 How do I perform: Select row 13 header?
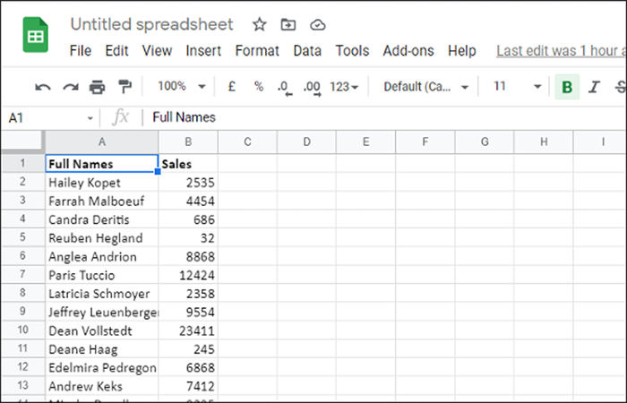(x=22, y=385)
